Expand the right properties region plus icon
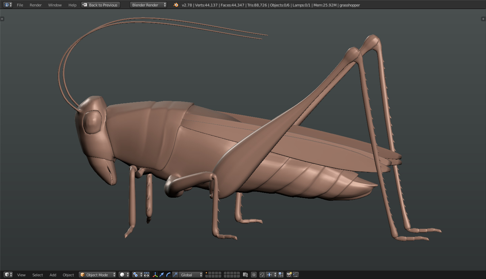 coord(483,19)
